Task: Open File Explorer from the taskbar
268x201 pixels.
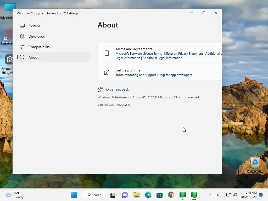Action: [136, 195]
